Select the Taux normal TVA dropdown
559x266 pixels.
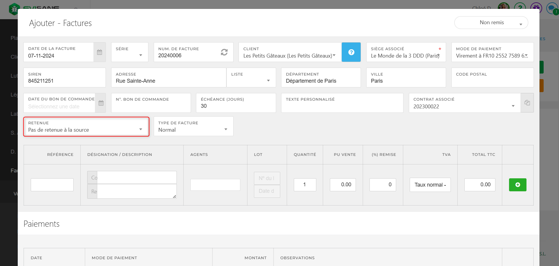click(430, 185)
